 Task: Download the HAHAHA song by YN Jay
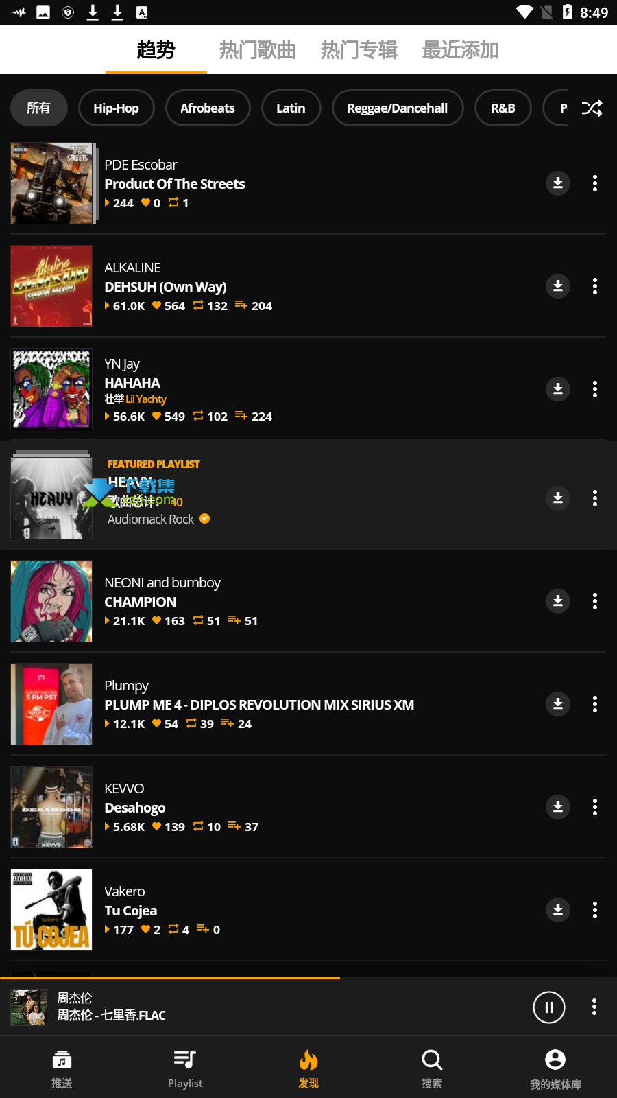558,388
